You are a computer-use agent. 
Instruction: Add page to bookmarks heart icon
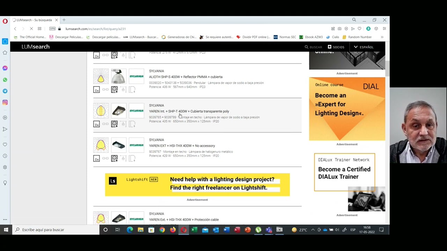pos(359,29)
